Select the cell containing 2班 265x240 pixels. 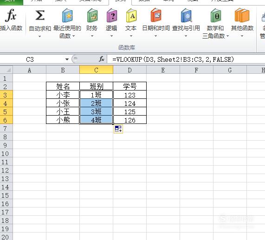point(96,103)
